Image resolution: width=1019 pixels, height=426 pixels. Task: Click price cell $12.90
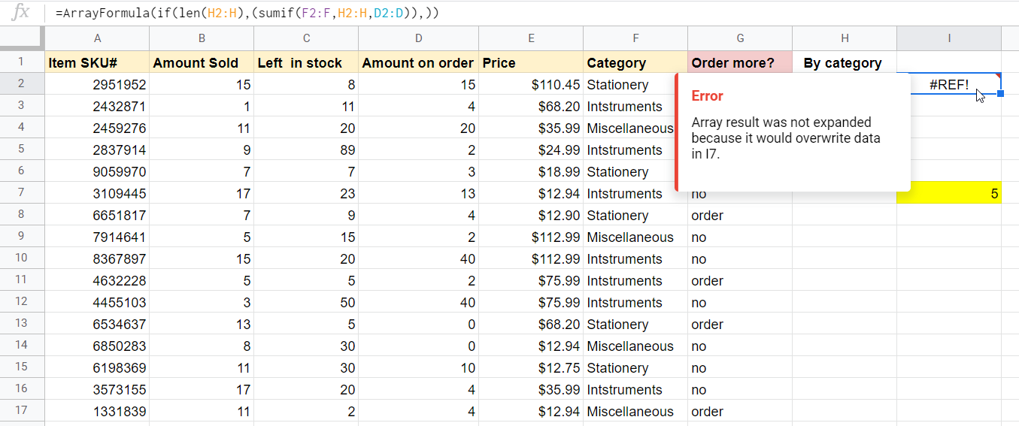tap(531, 215)
